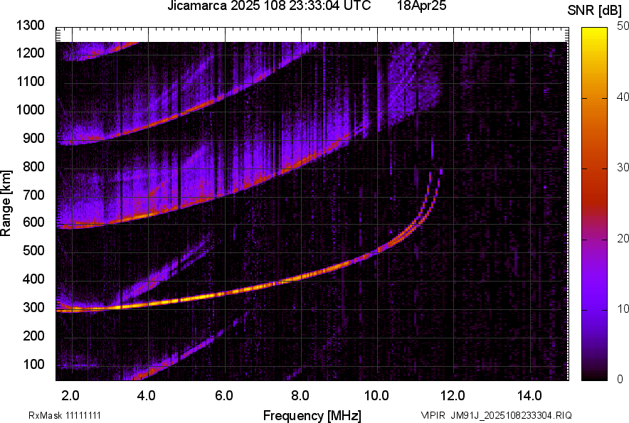Click the title text "Jicamarca 2025 108 23:33:04 UTC"
629x423 pixels.
[269, 6]
